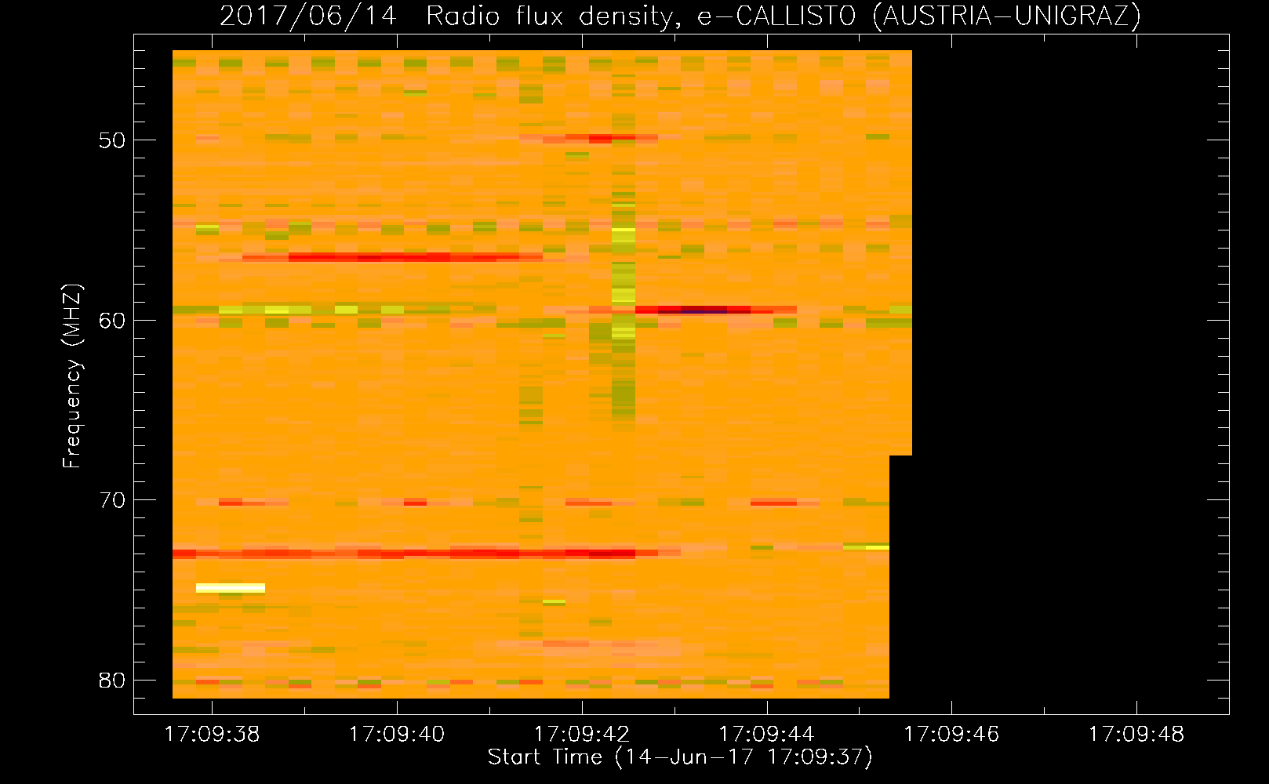Click the 17:09:46 time tick label
The image size is (1269, 784).
951,735
